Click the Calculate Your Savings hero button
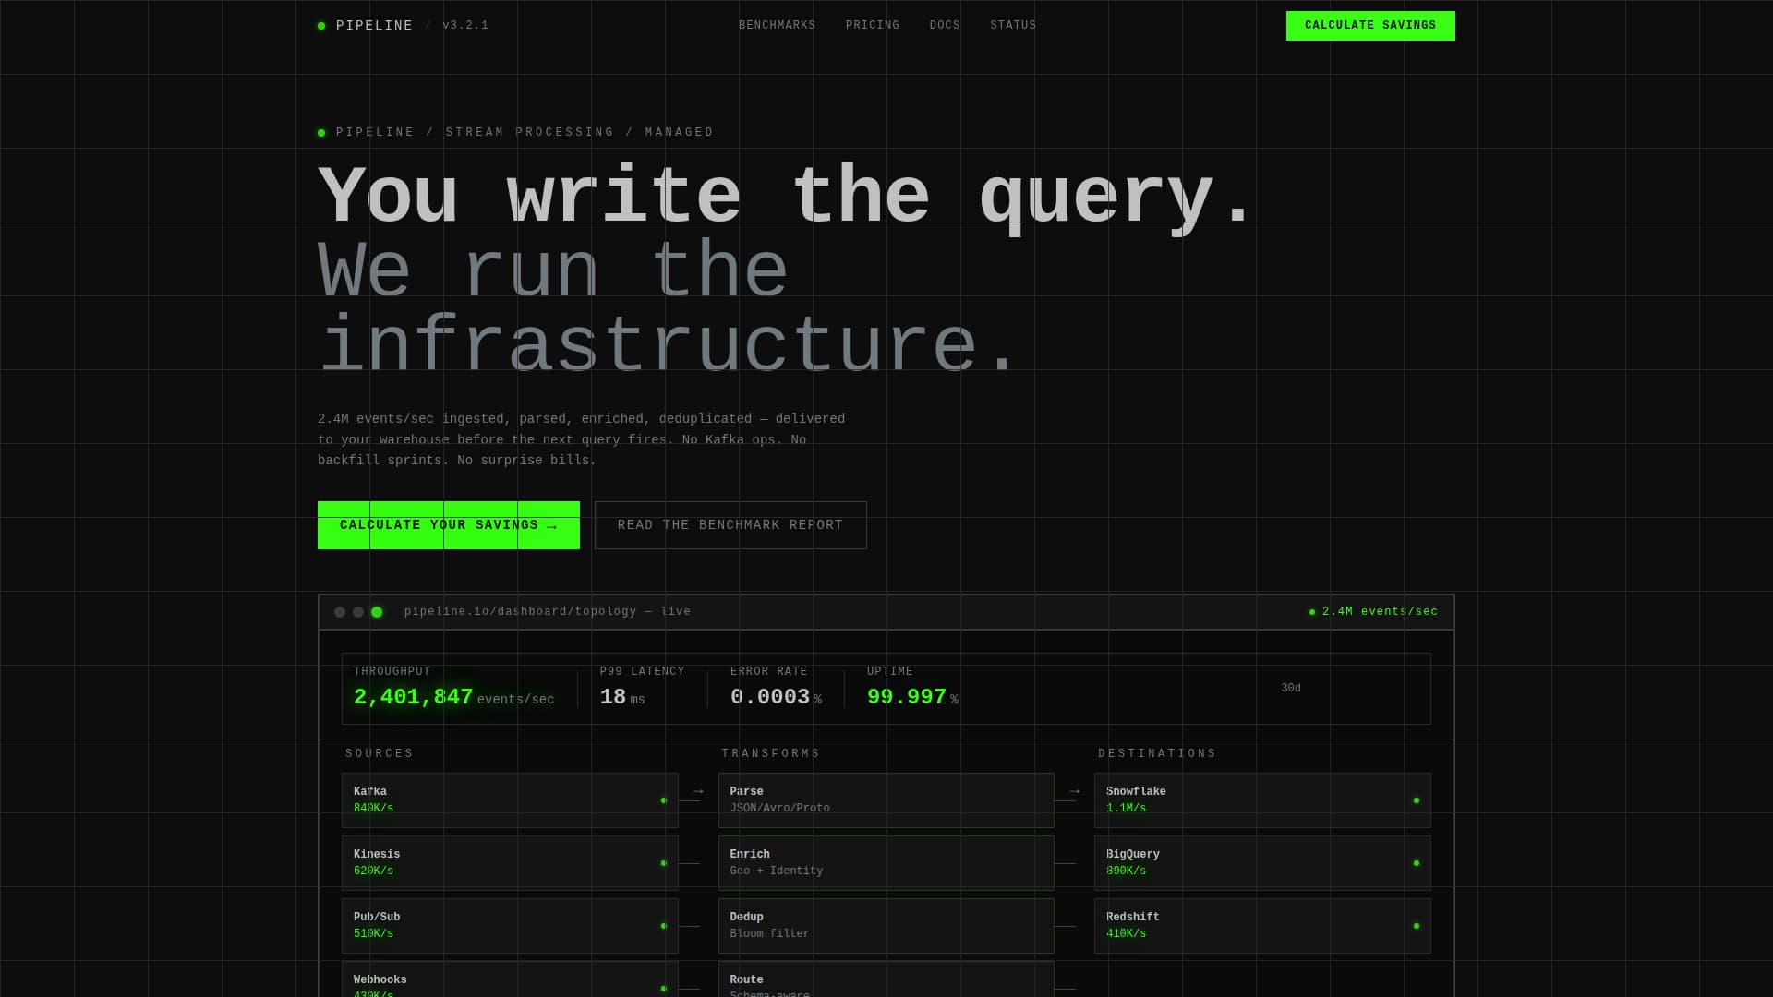Image resolution: width=1773 pixels, height=997 pixels. pyautogui.click(x=449, y=525)
